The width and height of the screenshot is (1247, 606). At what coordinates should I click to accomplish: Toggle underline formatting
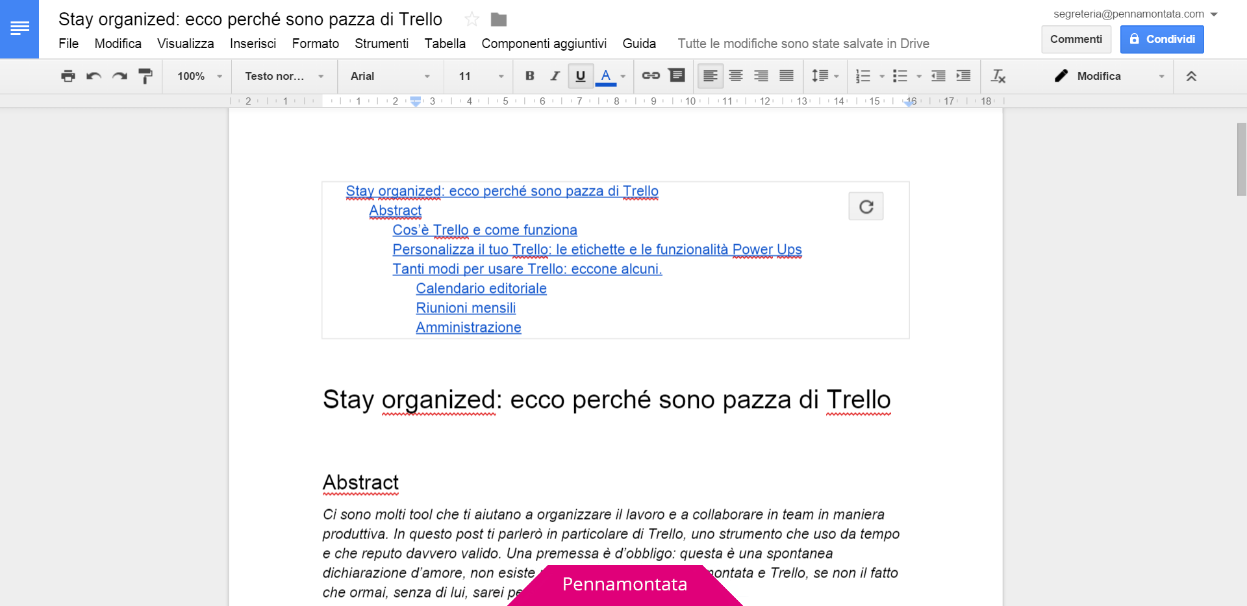[x=580, y=76]
